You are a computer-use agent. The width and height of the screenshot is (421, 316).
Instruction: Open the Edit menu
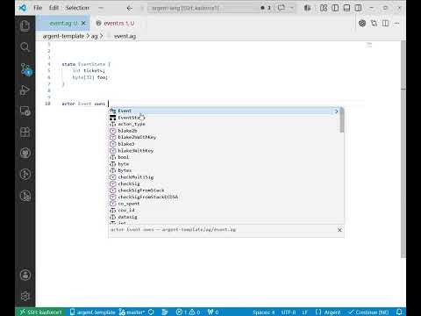[x=54, y=8]
